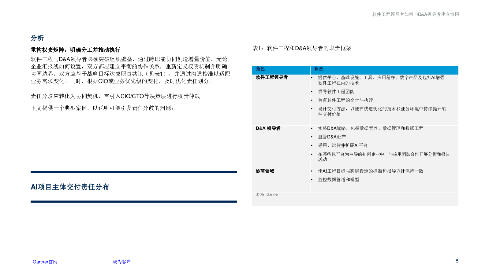The height and width of the screenshot is (275, 489).
Task: Click the sentence starting with 下文提供一个典型案例
Action: 103,108
